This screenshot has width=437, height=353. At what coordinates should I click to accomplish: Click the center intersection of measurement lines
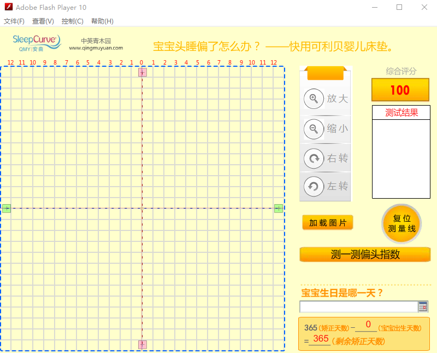[142, 209]
